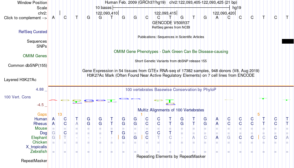Click the orange gap count 5
The image size is (294, 168).
click(x=258, y=114)
